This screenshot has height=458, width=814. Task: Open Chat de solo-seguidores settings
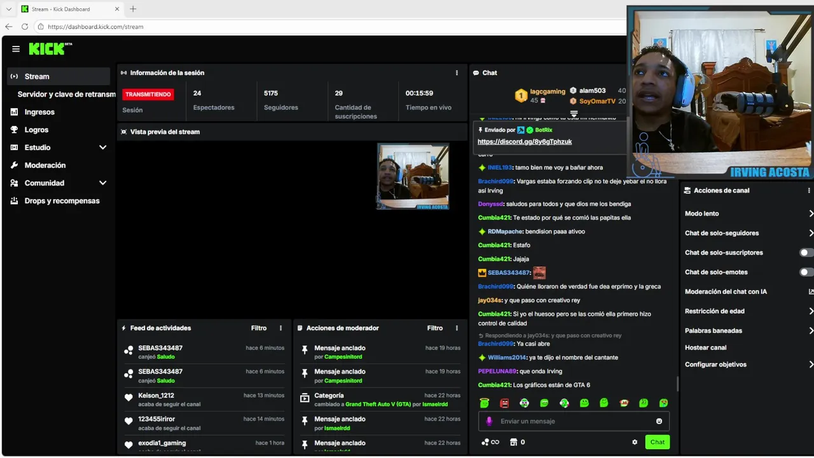click(x=748, y=233)
